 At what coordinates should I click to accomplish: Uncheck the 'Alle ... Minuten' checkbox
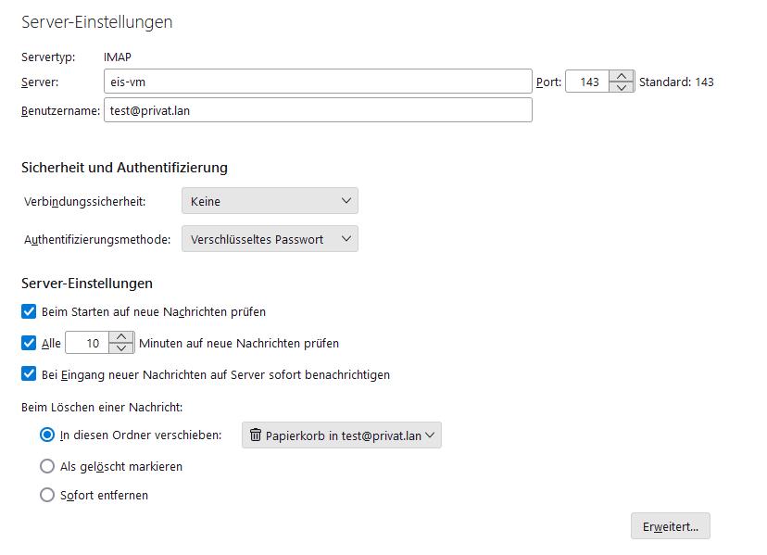[x=29, y=343]
